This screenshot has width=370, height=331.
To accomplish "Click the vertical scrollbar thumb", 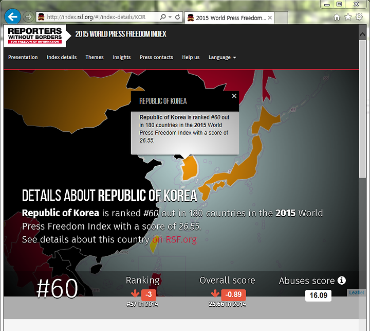I will point(362,109).
